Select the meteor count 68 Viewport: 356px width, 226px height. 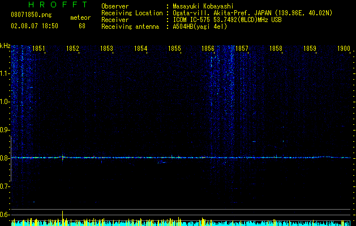[82, 26]
